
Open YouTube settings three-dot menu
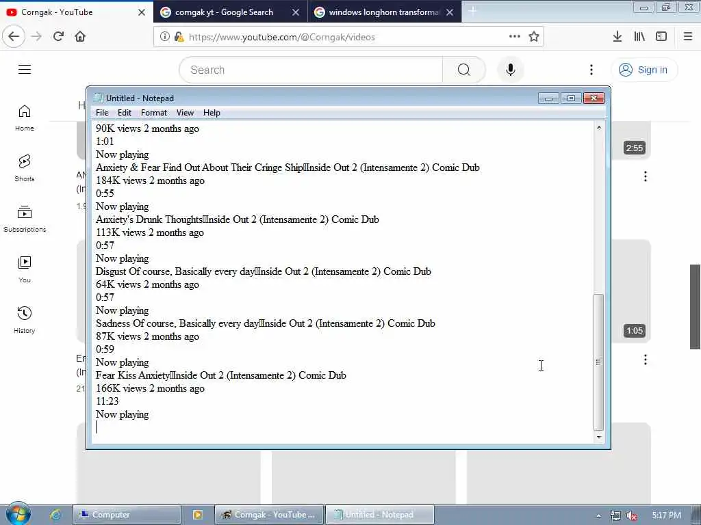(x=591, y=70)
